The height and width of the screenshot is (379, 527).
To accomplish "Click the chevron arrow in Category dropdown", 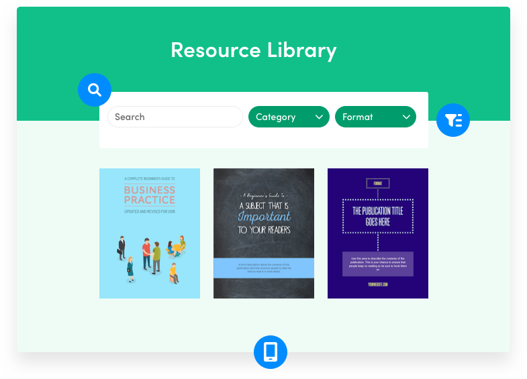I will tap(319, 117).
